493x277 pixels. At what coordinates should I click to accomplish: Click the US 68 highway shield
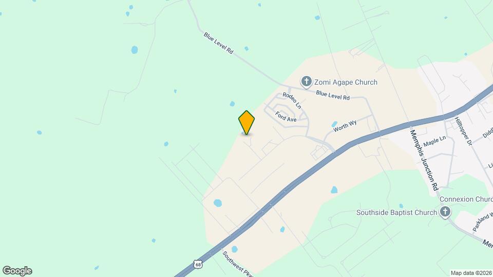[x=198, y=265]
